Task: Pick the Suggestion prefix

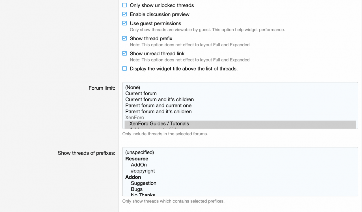Action: (144, 183)
